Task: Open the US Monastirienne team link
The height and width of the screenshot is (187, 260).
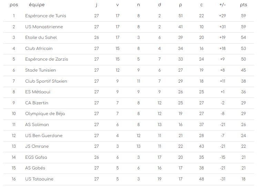Action: (x=44, y=27)
